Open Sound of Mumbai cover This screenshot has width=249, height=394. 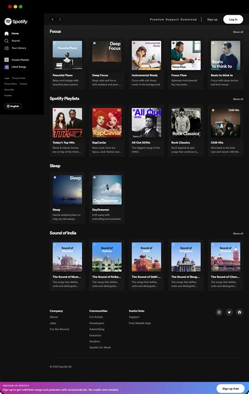tap(67, 257)
